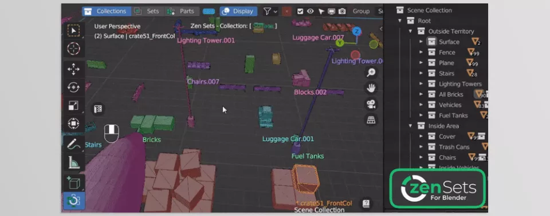The height and width of the screenshot is (216, 550).
Task: Click the Surface collection icon
Action: [431, 42]
